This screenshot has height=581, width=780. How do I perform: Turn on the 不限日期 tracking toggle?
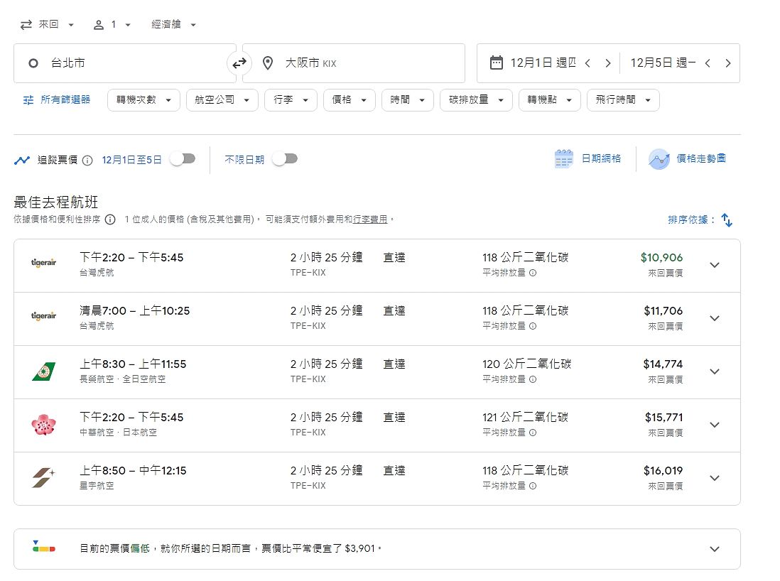[x=284, y=159]
